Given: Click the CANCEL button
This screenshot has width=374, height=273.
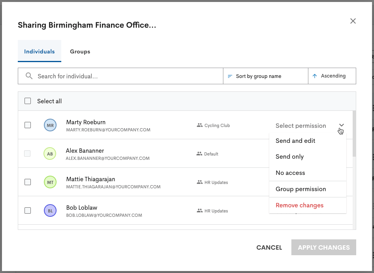Looking at the screenshot, I should point(269,247).
